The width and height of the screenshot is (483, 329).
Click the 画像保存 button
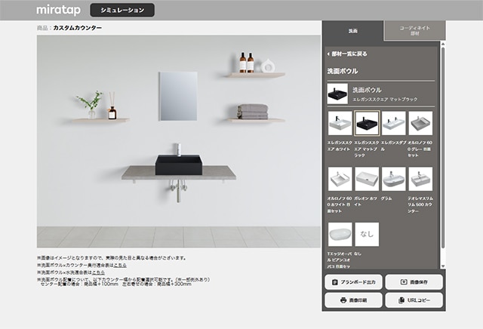[x=414, y=282]
